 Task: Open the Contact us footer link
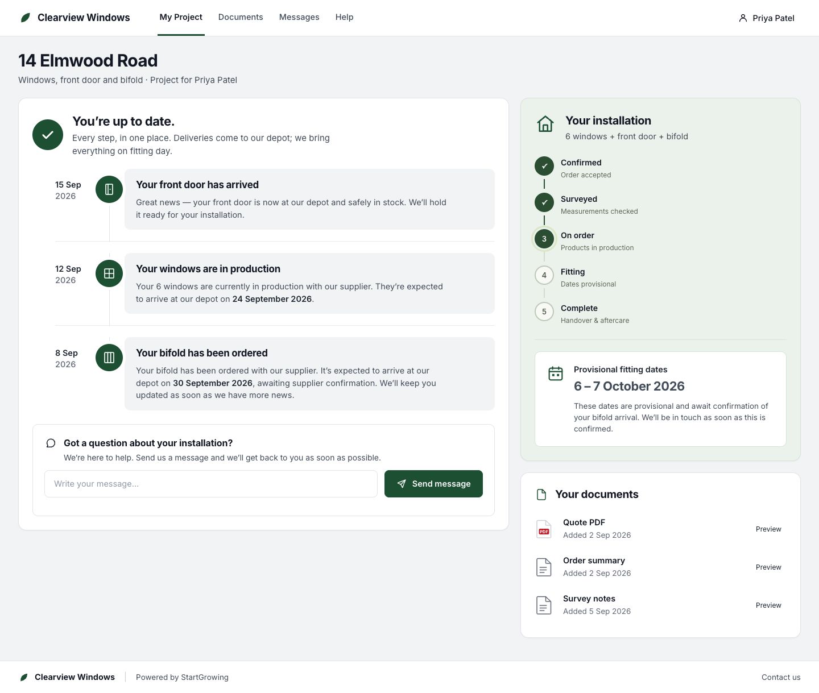(x=781, y=677)
